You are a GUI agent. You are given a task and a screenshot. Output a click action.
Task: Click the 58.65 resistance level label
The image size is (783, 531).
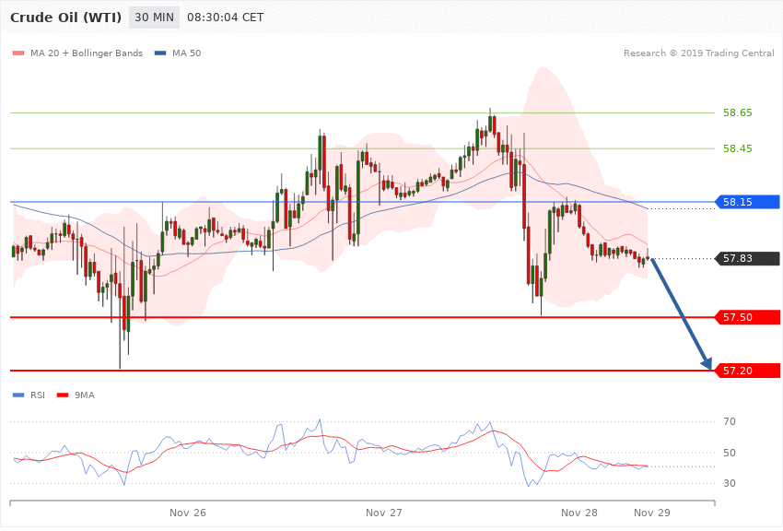click(737, 112)
